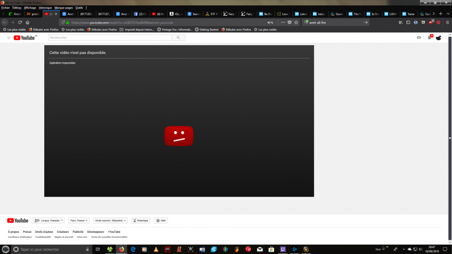Open the Presse footer link
This screenshot has height=254, width=452.
tap(27, 232)
